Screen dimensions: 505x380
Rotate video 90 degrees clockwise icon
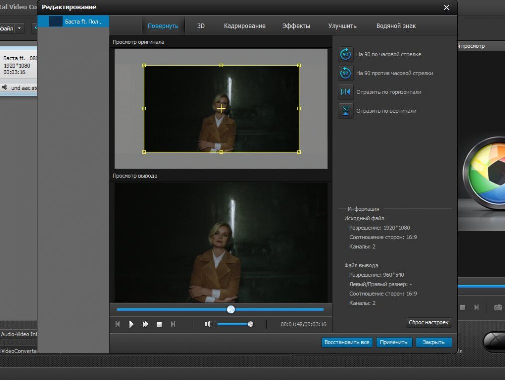pyautogui.click(x=345, y=54)
